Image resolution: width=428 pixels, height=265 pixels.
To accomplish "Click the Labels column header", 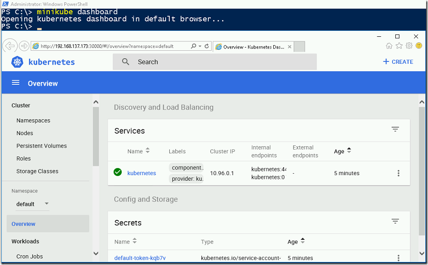I will pyautogui.click(x=177, y=151).
